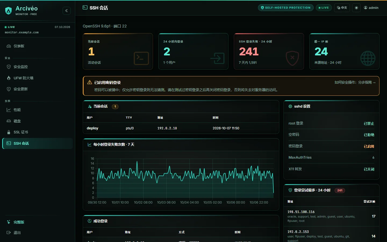387x242 pixels.
Task: Click the terminal icon in the page header
Action: coord(85,8)
